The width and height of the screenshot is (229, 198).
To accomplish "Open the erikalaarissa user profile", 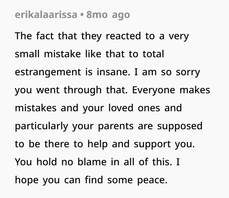I will coord(46,15).
